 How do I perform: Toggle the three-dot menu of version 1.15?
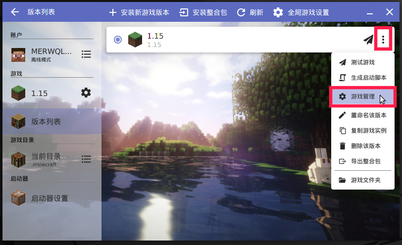[383, 40]
